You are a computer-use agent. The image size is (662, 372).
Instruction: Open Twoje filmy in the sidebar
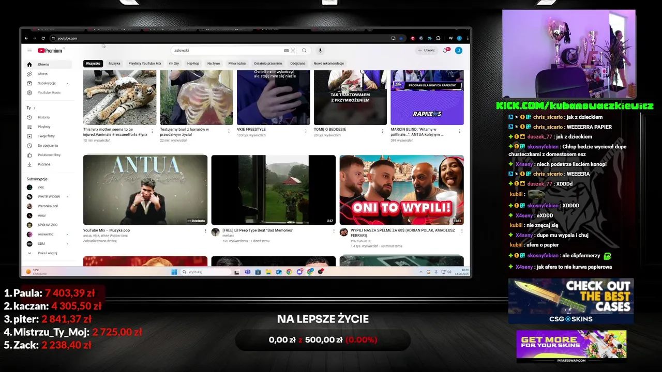coord(48,136)
